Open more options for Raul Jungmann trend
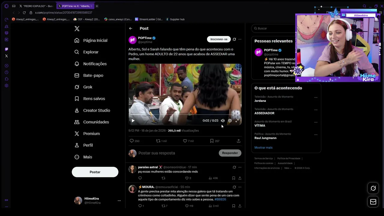 click(316, 135)
